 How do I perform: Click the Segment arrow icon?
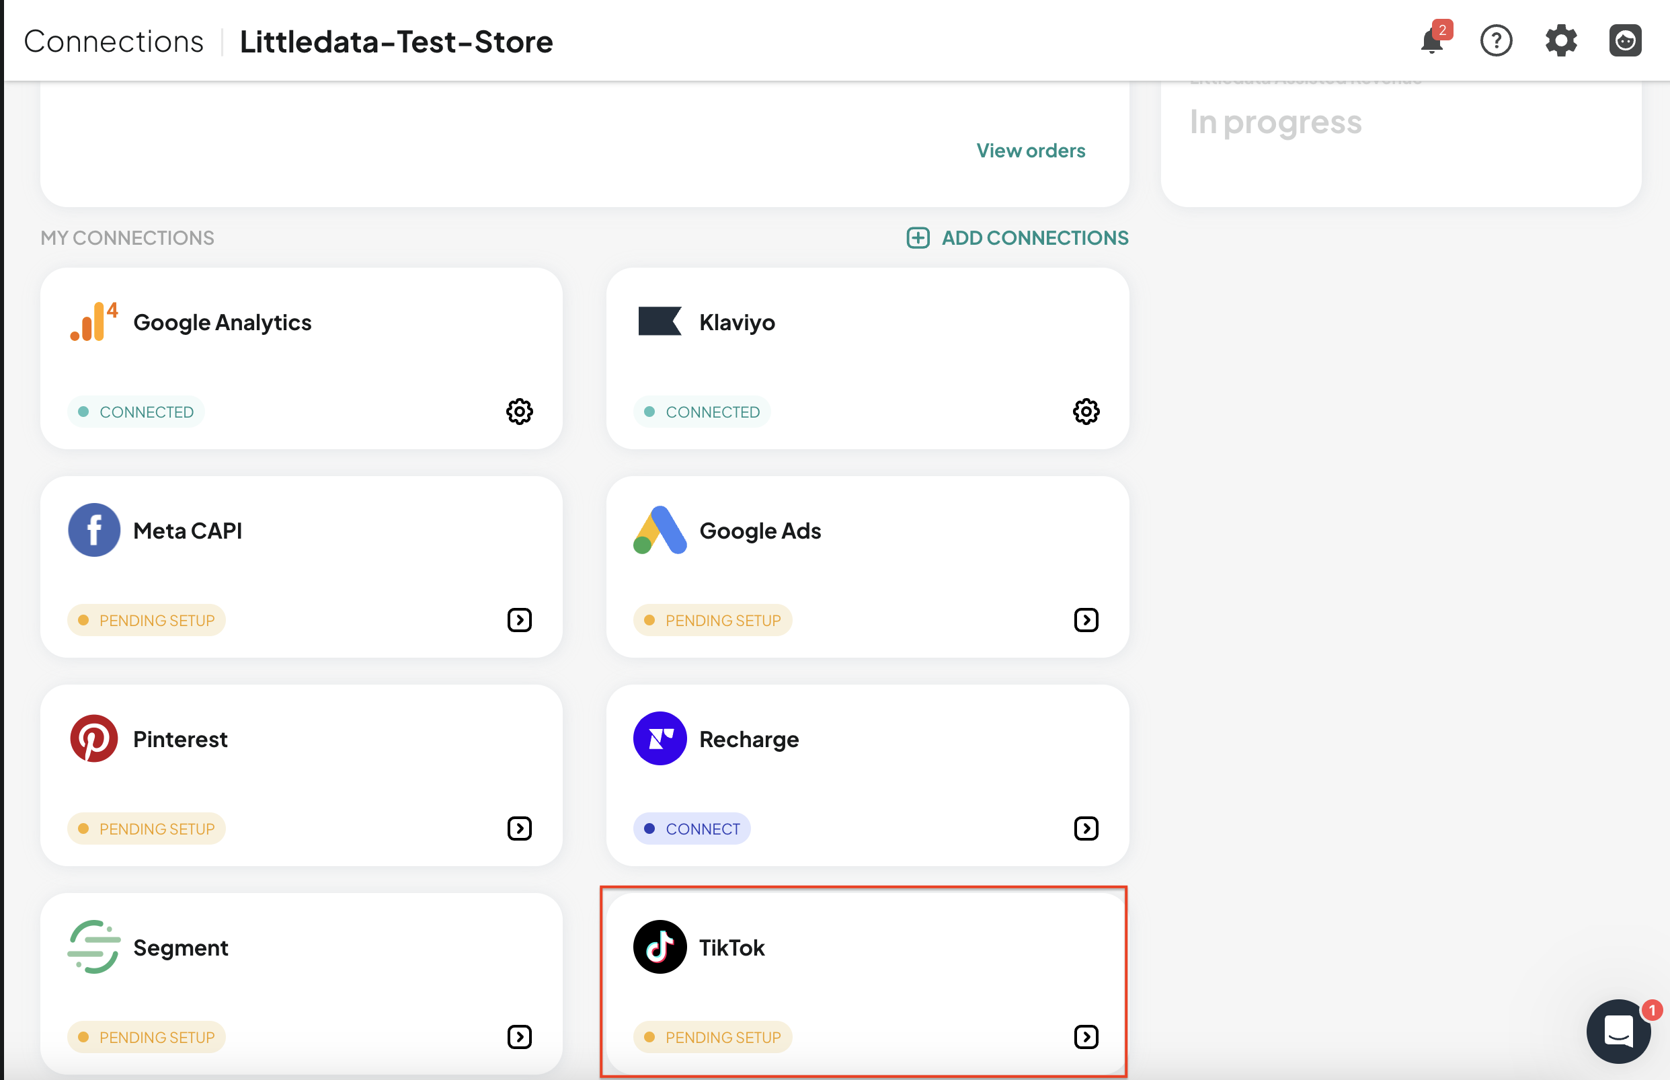point(520,1036)
